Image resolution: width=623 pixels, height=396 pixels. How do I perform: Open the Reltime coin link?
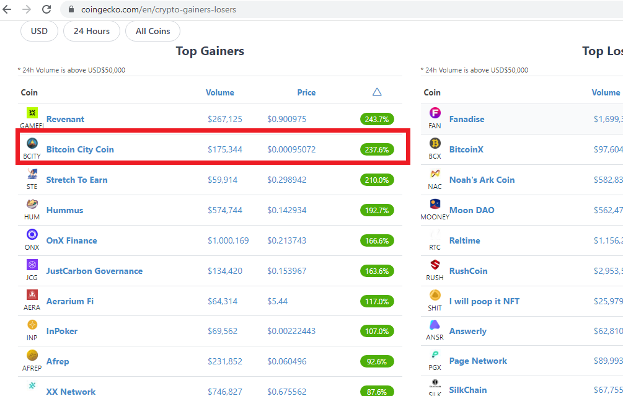464,240
